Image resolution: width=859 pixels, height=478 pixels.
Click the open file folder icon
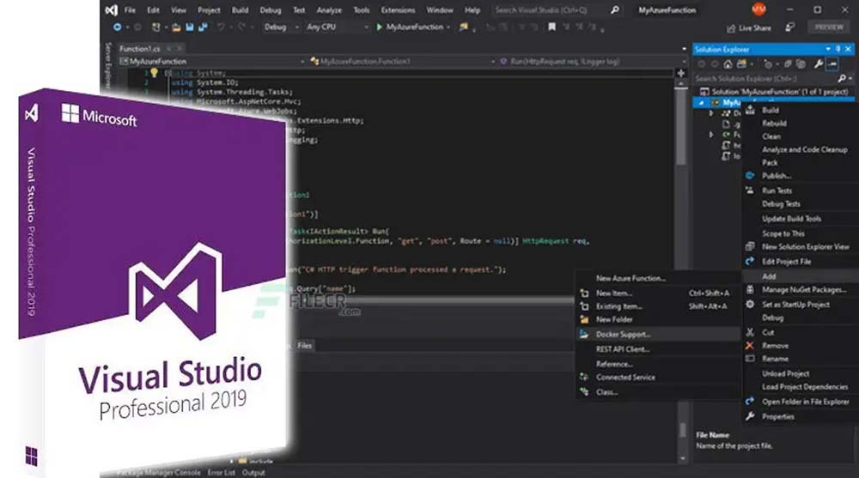[176, 27]
